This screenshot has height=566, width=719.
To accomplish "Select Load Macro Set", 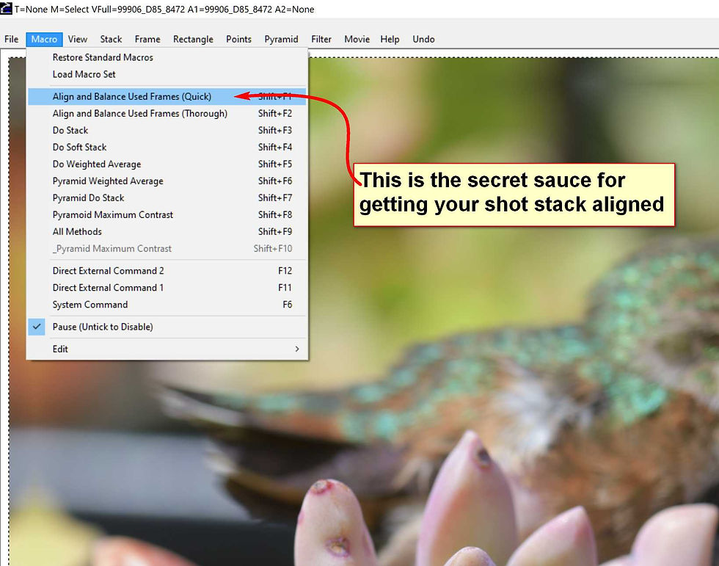I will click(x=167, y=74).
